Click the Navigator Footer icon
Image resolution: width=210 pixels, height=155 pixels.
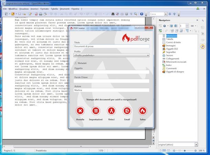177,31
